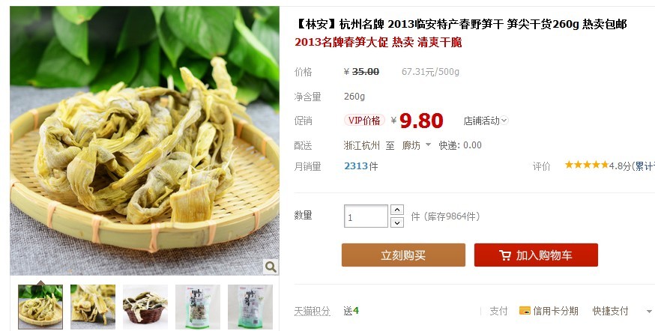Decrease quantity with the down arrow

pyautogui.click(x=397, y=222)
